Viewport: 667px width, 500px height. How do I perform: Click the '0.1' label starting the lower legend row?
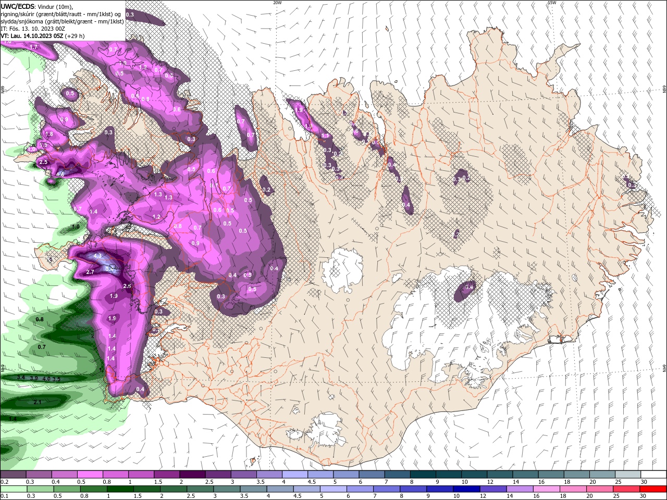click(x=4, y=496)
